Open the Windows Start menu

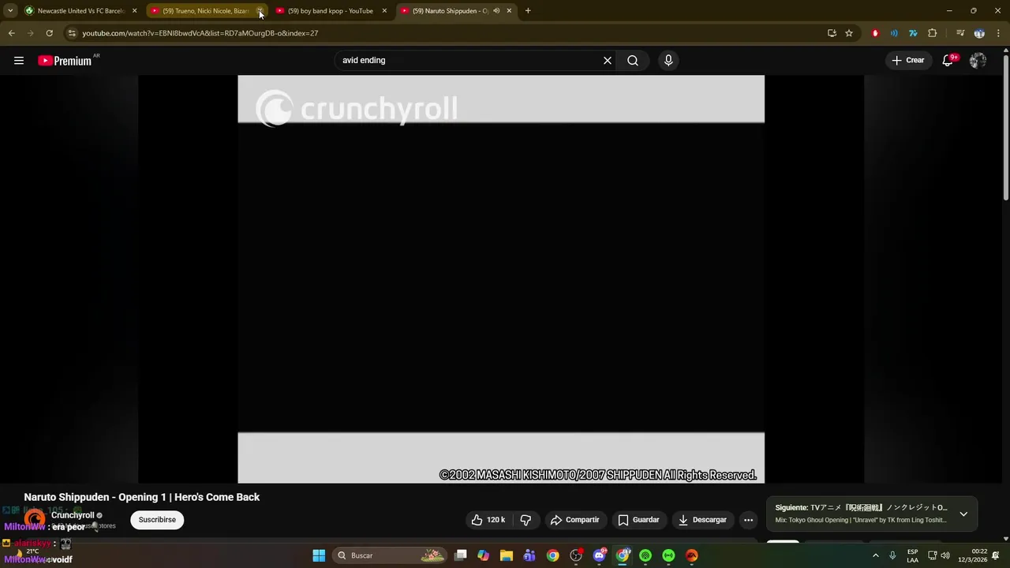[319, 555]
